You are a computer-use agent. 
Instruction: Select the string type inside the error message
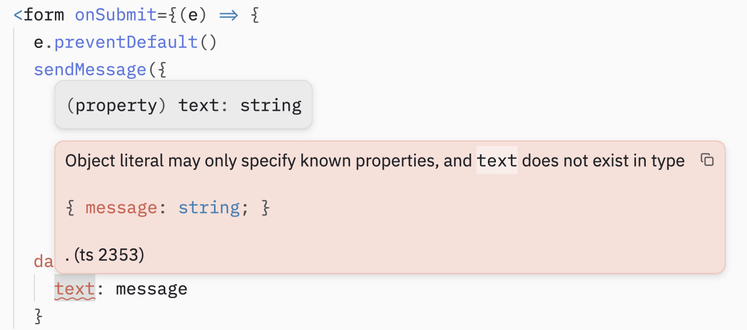pyautogui.click(x=209, y=207)
